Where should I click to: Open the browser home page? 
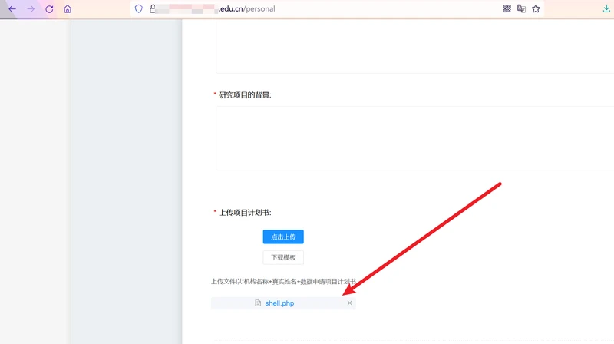click(x=68, y=8)
